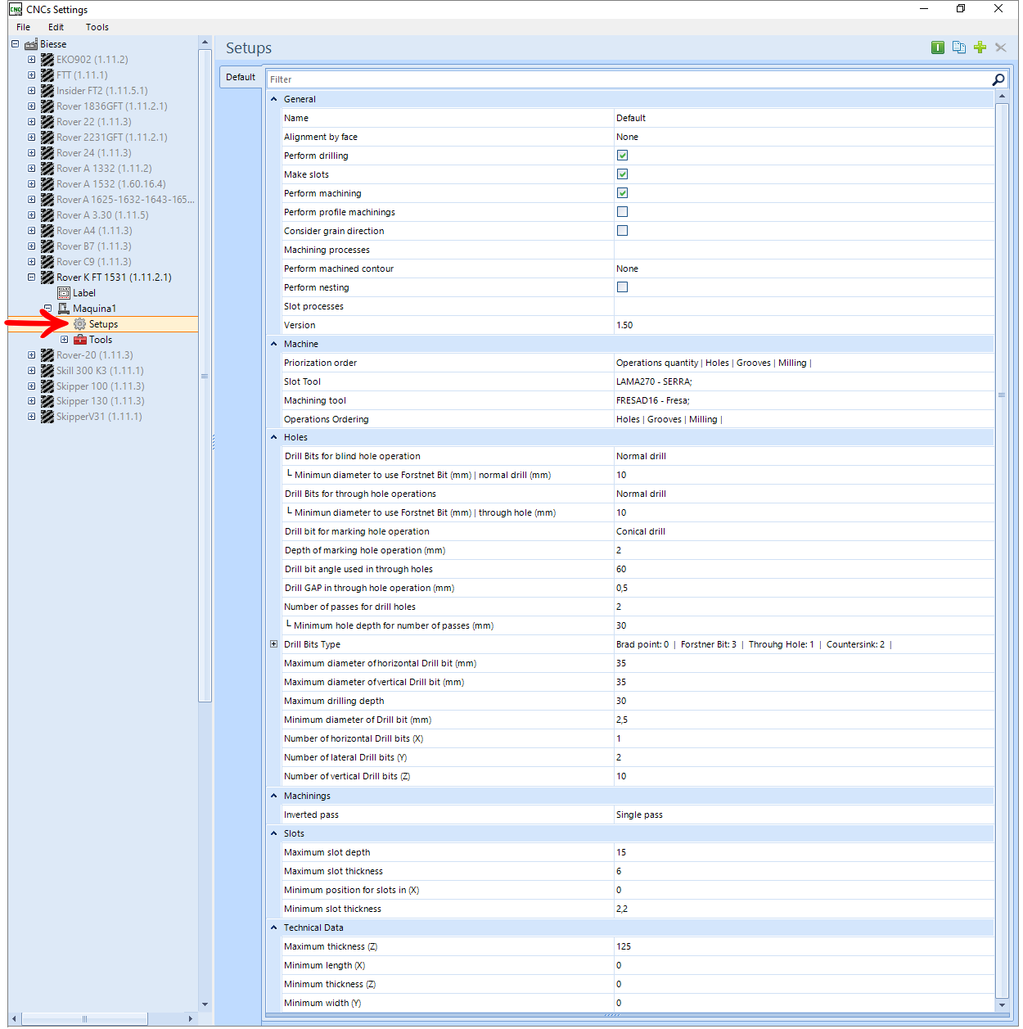Select Rover A 1532 (1.60.16.4) in tree

point(111,184)
